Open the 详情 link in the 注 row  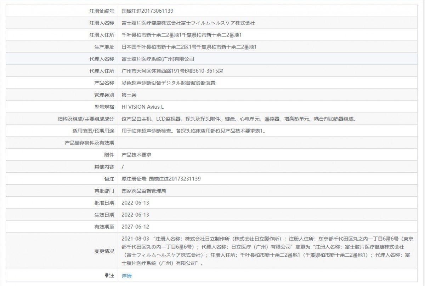(x=126, y=275)
